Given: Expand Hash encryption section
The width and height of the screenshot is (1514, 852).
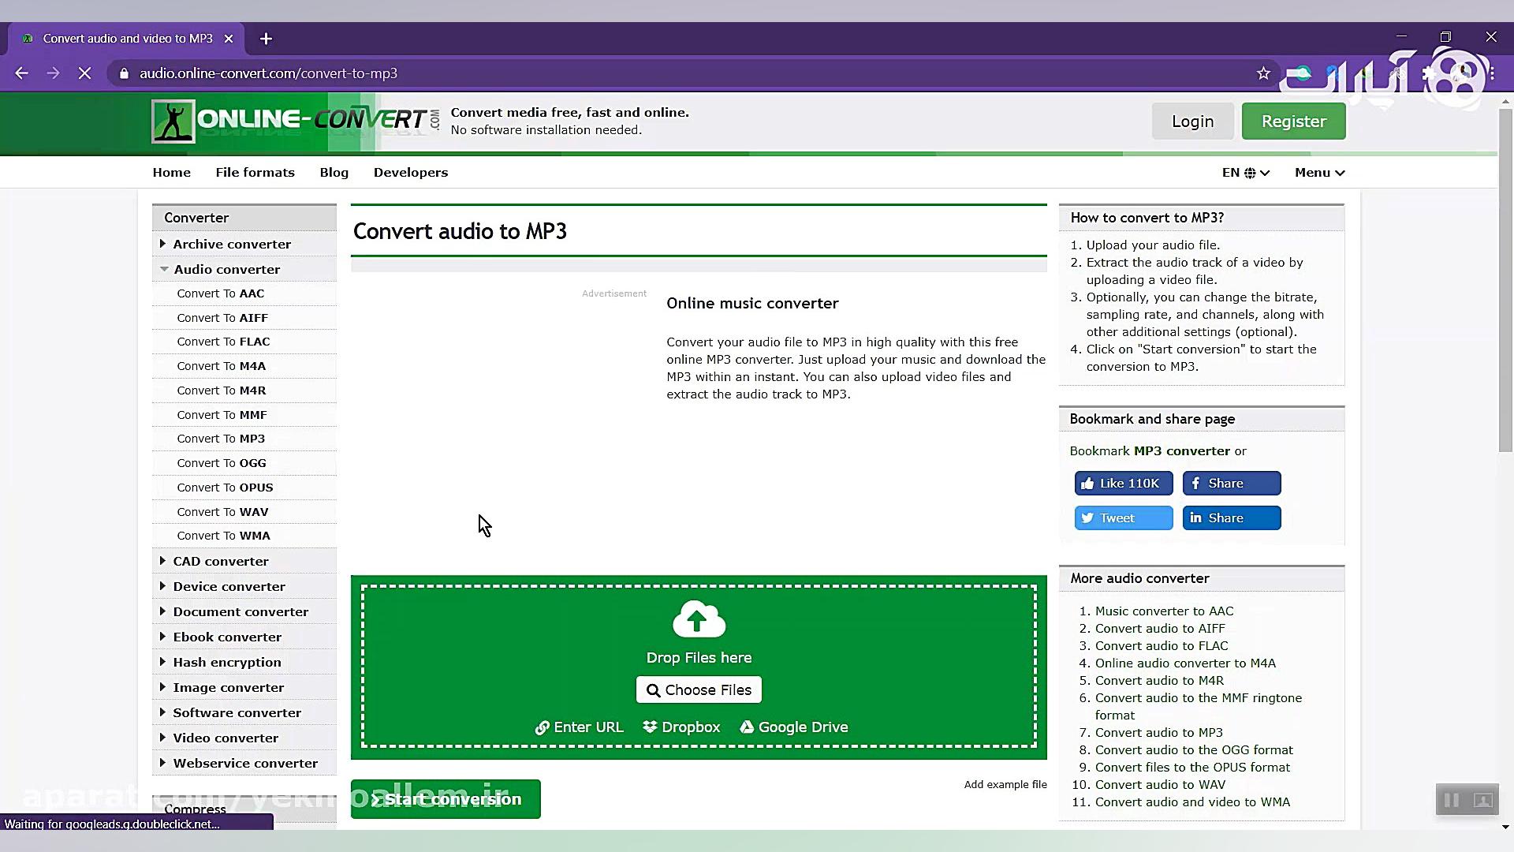Looking at the screenshot, I should pos(244,663).
